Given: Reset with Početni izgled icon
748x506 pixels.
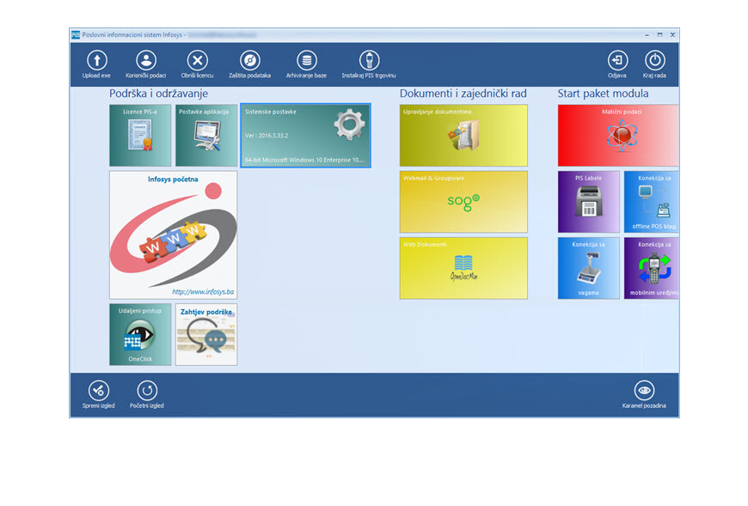Looking at the screenshot, I should coord(147,391).
